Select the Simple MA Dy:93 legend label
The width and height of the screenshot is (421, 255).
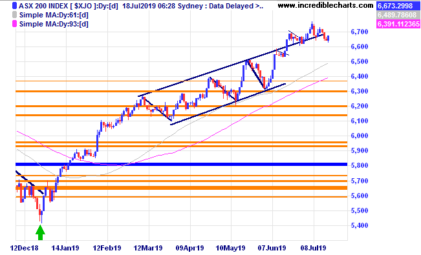[54, 24]
